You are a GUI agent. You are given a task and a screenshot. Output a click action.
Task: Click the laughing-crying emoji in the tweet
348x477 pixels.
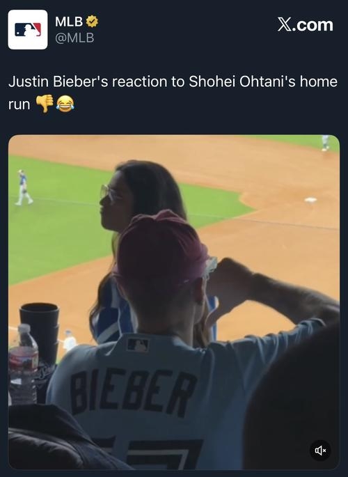[65, 104]
